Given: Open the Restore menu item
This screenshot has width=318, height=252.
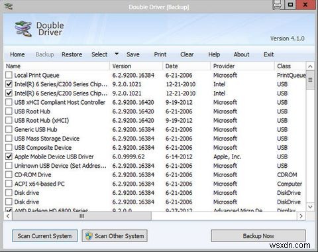Looking at the screenshot, I should click(72, 54).
